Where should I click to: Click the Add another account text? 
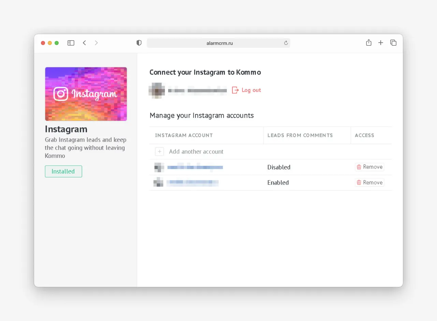(196, 151)
